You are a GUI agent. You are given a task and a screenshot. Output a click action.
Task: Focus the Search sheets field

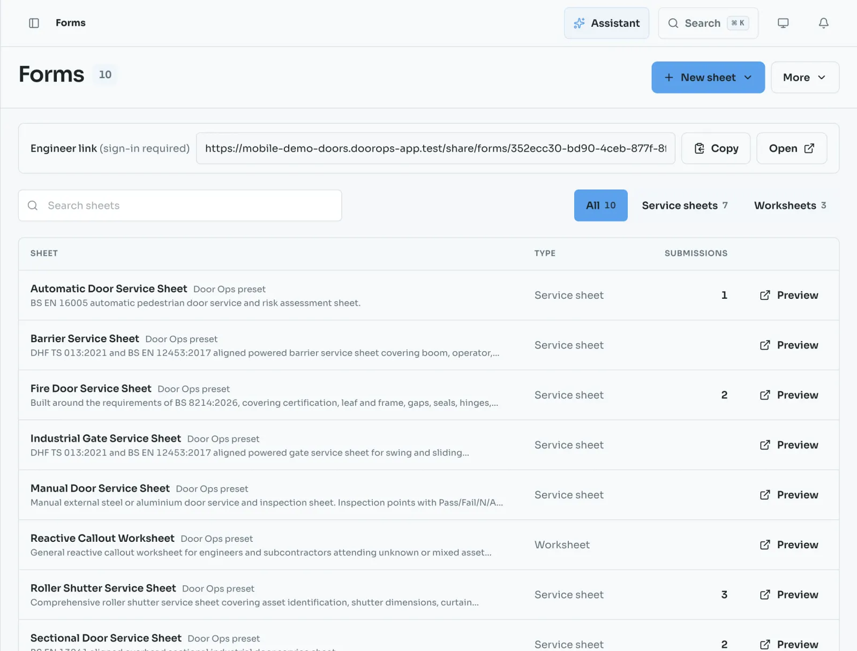(x=180, y=206)
